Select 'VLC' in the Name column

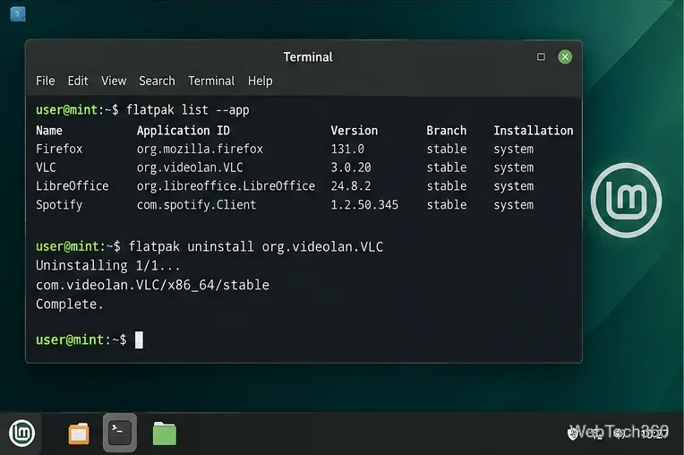pos(46,167)
